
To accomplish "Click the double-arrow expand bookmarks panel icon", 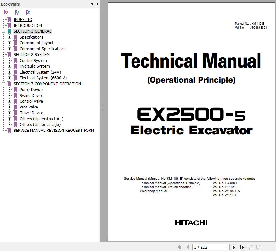I will pos(92,4).
